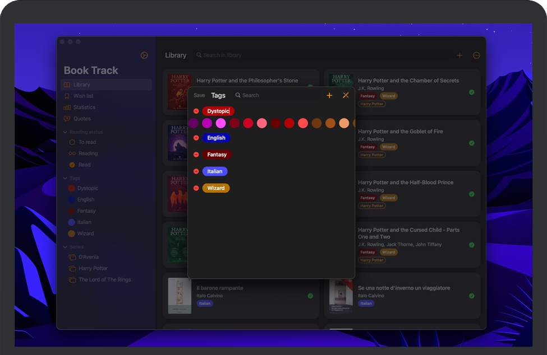The image size is (547, 355).
Task: Remove the Wizard tag with the red minus icon
Action: (196, 188)
